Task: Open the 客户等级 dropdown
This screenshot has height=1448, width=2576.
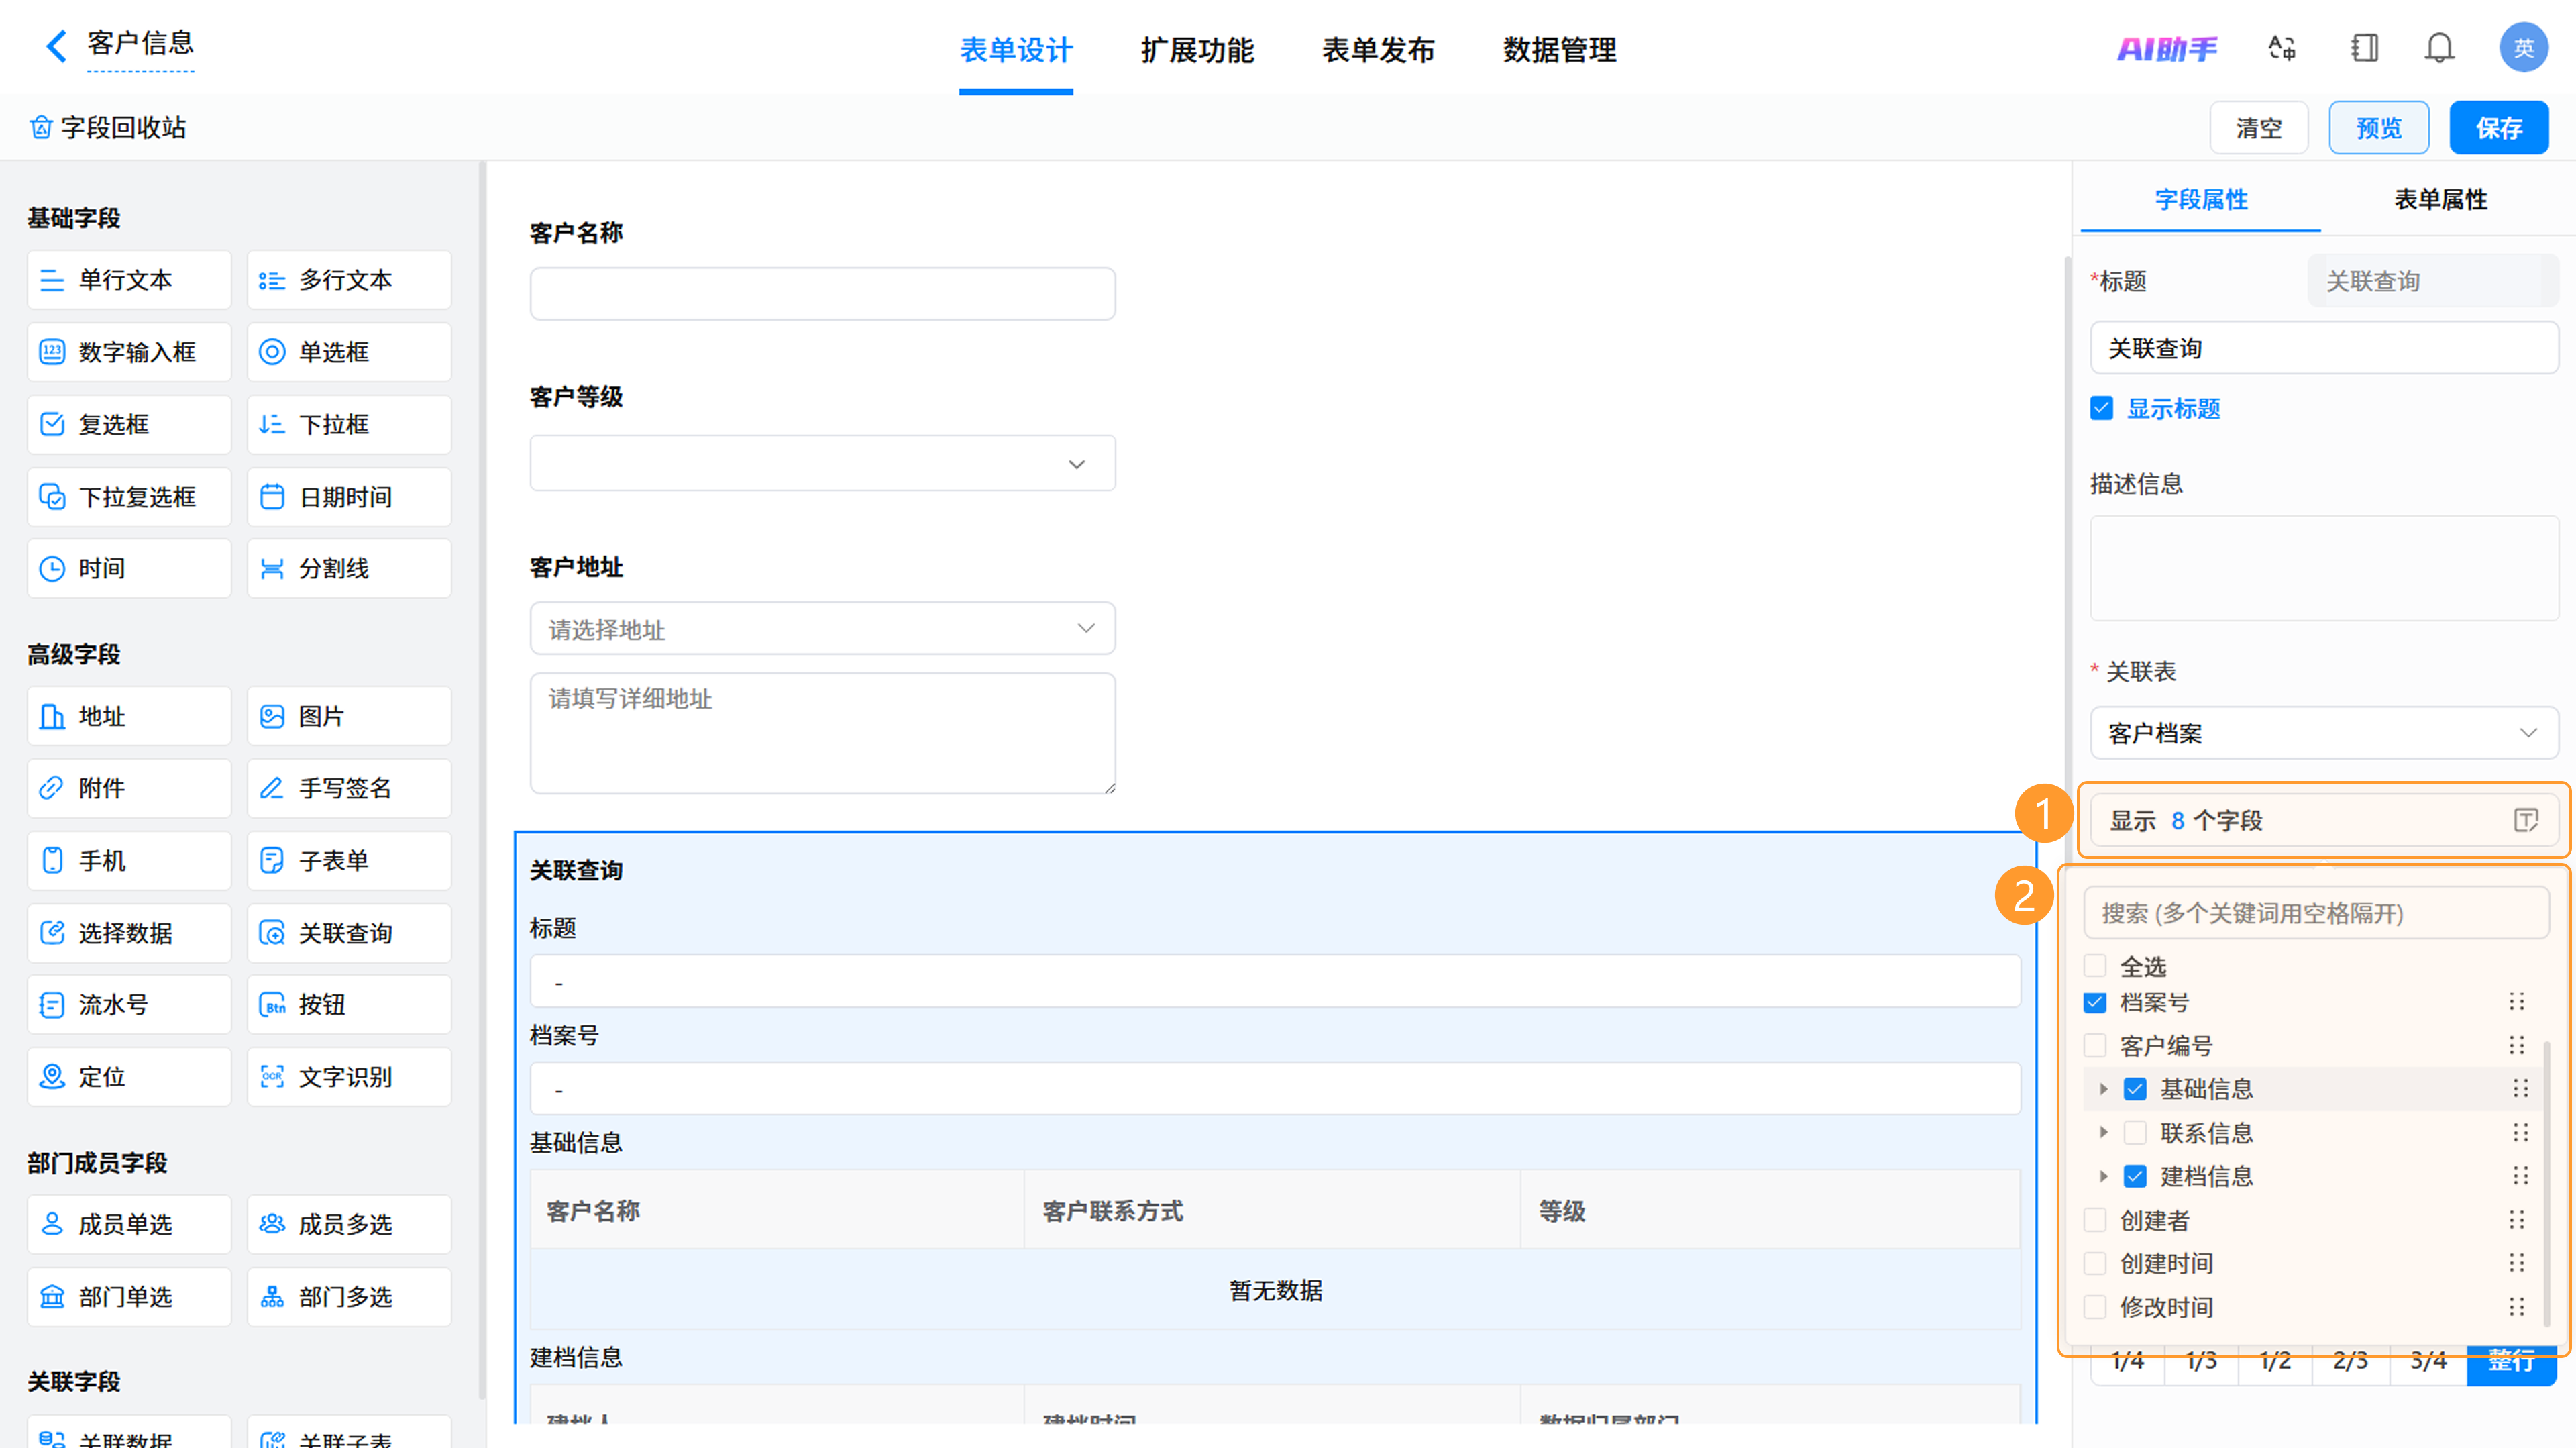Action: (x=822, y=463)
